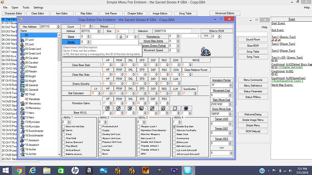
Task: Open the GBA emulator taskbar icon
Action: 174,170
